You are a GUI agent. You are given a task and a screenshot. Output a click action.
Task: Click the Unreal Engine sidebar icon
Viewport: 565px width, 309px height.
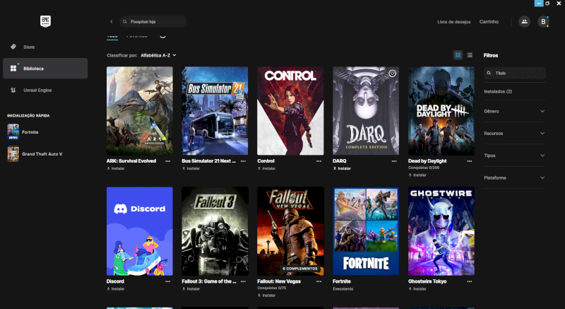click(13, 90)
